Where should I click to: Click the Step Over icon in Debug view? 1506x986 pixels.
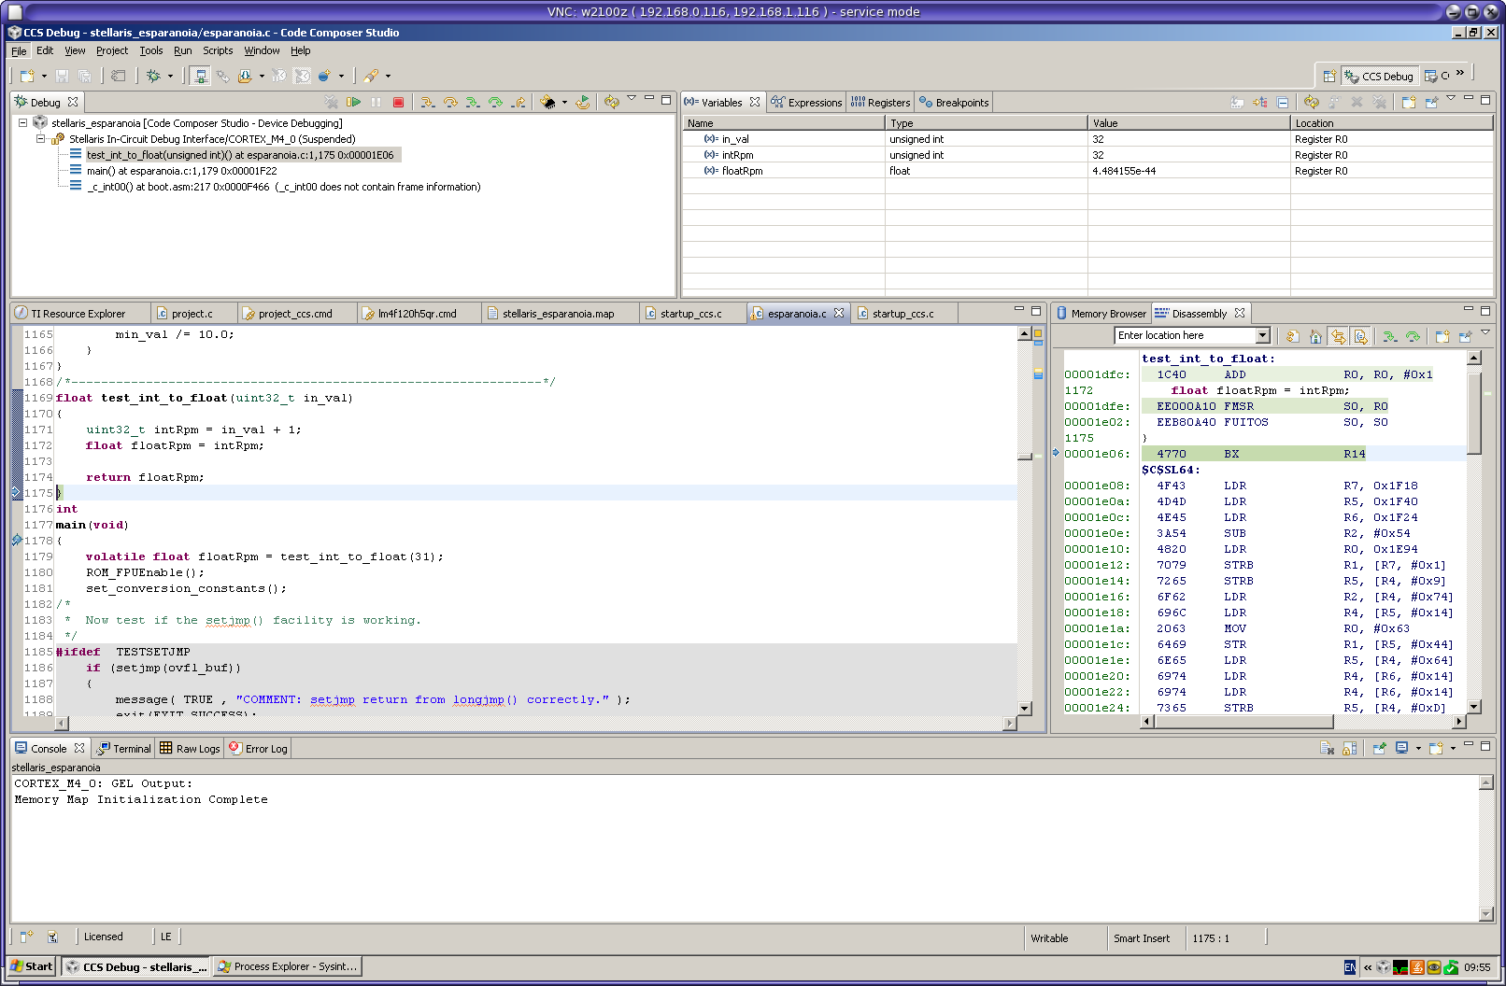click(450, 102)
